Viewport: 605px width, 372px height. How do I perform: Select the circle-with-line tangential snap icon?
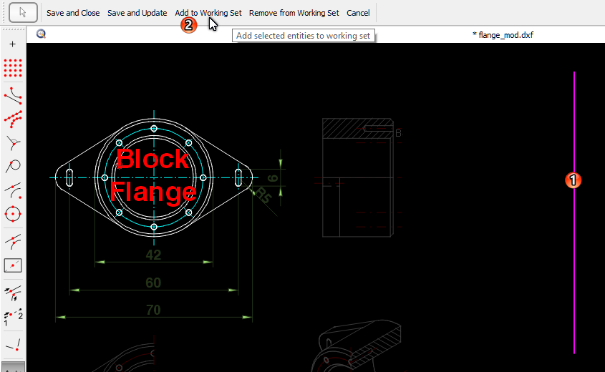coord(13,167)
